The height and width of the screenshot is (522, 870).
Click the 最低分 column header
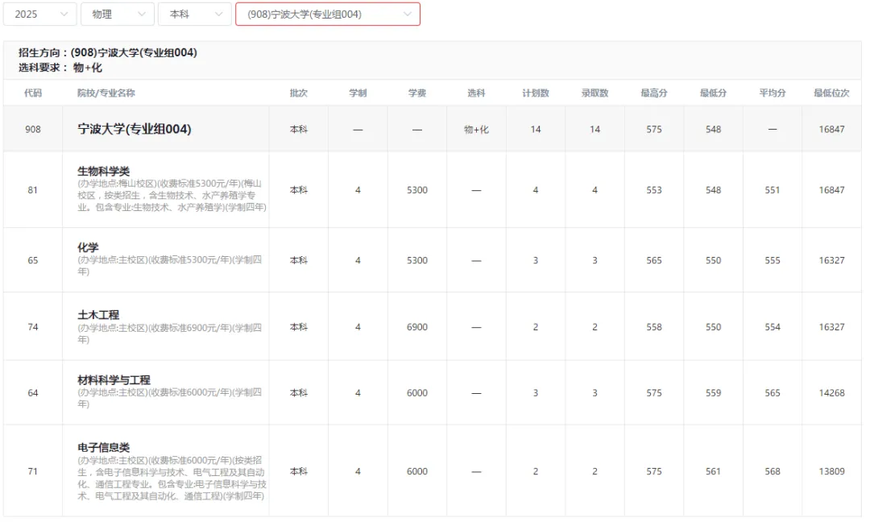[x=714, y=93]
